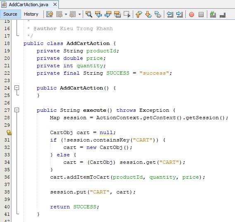Jump to Next Bookmark icon
The width and height of the screenshot is (235, 222).
point(148,14)
